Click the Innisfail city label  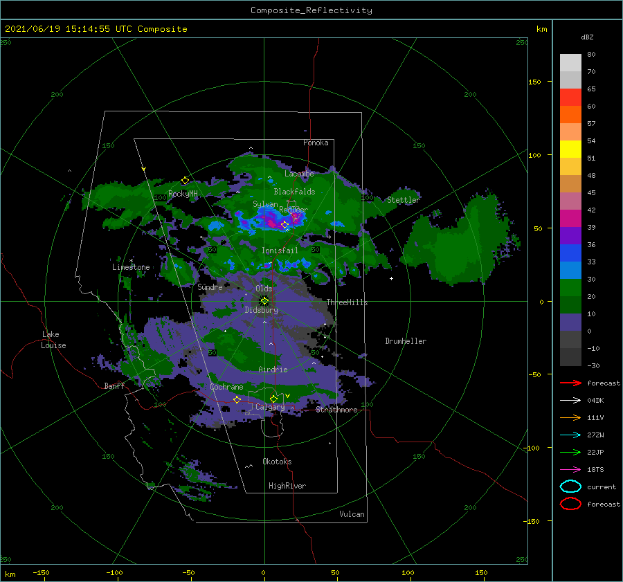point(280,251)
